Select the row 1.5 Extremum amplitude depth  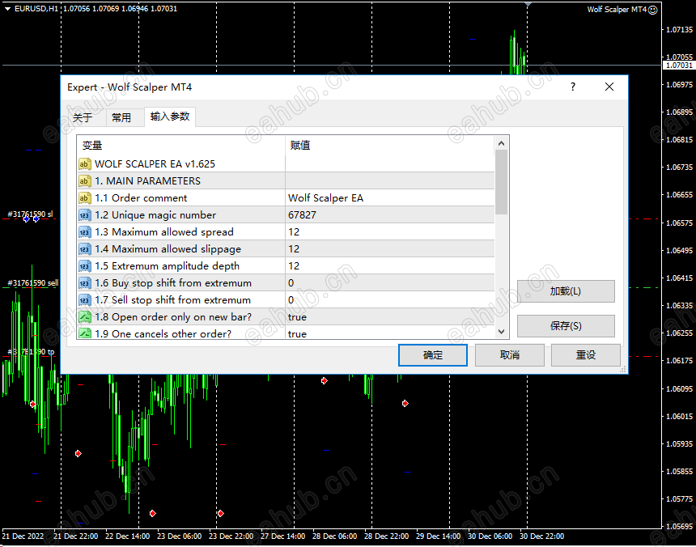point(286,266)
